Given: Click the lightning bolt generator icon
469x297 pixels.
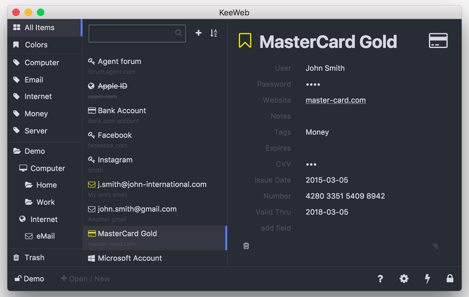Looking at the screenshot, I should pyautogui.click(x=427, y=279).
